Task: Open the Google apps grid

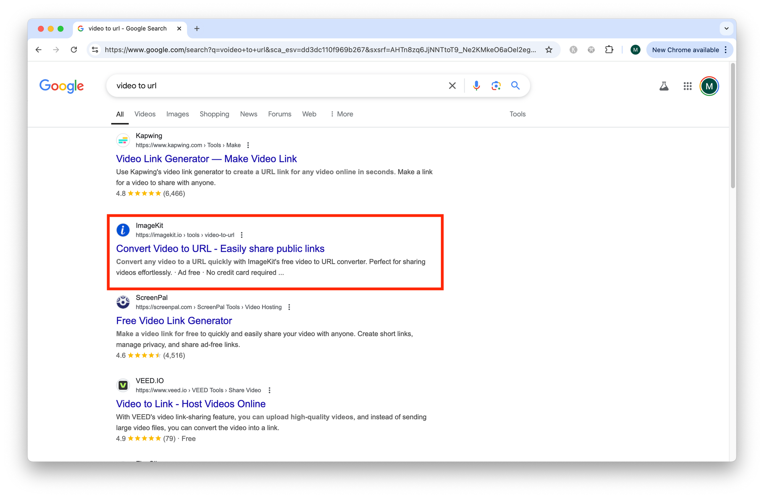Action: (688, 86)
